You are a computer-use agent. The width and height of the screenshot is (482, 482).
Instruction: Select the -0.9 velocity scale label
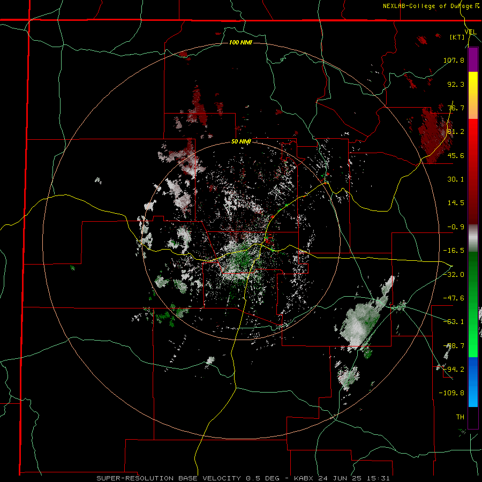coord(456,227)
